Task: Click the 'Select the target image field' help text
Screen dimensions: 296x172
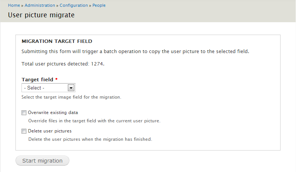Action: 71,97
